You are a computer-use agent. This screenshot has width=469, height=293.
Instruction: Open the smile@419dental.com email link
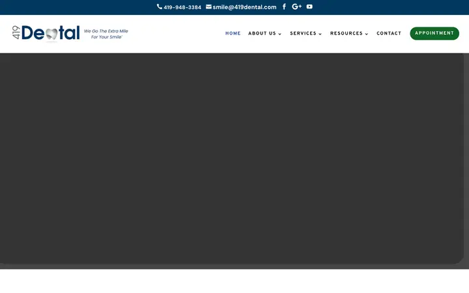click(244, 7)
